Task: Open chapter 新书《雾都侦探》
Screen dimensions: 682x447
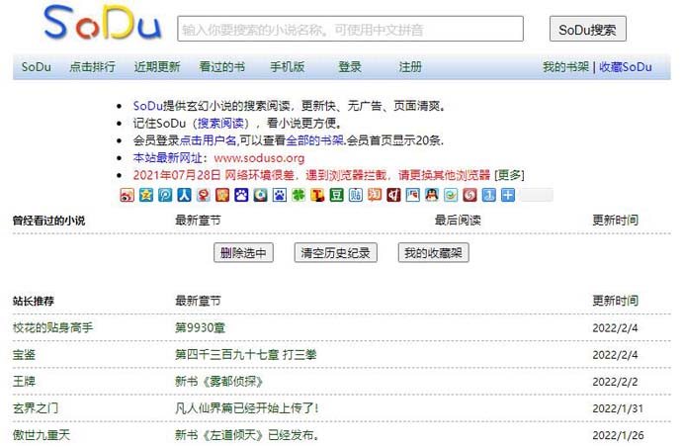Action: click(218, 382)
